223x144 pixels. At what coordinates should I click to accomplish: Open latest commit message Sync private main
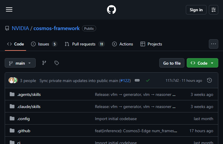(79, 81)
